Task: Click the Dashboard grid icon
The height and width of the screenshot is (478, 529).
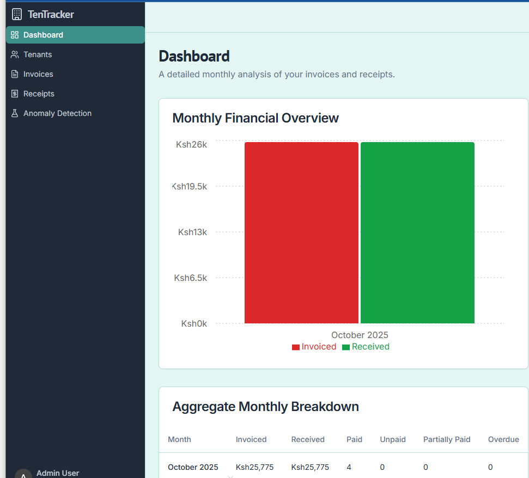Action: [x=15, y=35]
